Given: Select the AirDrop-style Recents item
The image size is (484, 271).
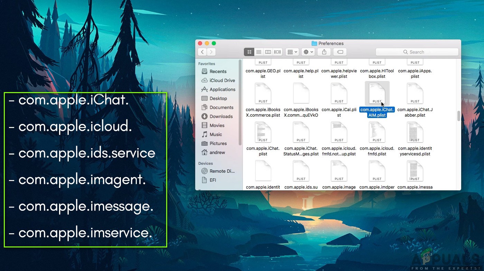Looking at the screenshot, I should [217, 71].
